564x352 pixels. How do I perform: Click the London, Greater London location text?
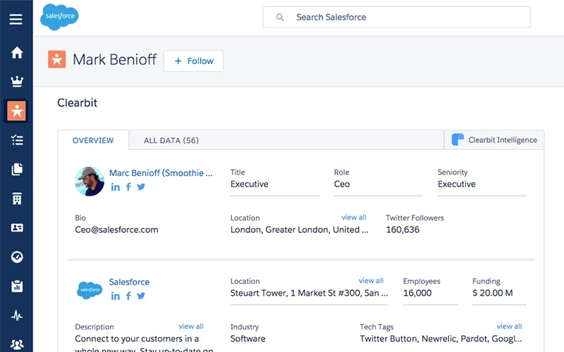299,230
